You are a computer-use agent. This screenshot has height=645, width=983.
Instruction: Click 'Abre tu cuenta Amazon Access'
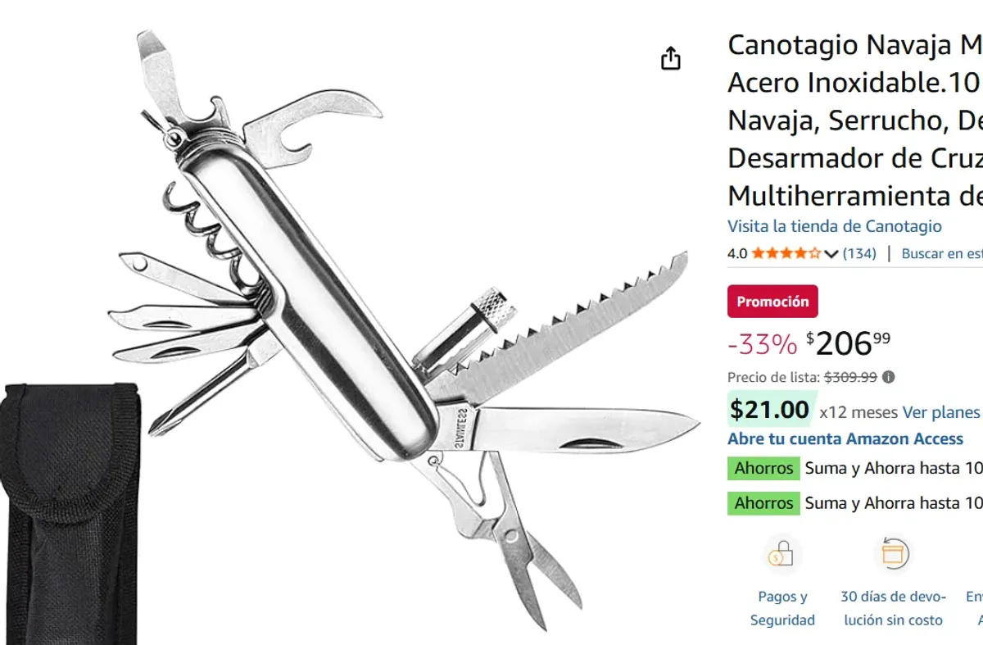(845, 438)
